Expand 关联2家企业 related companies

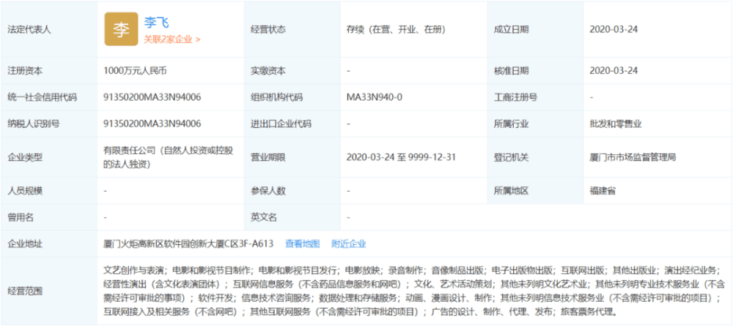tap(172, 39)
